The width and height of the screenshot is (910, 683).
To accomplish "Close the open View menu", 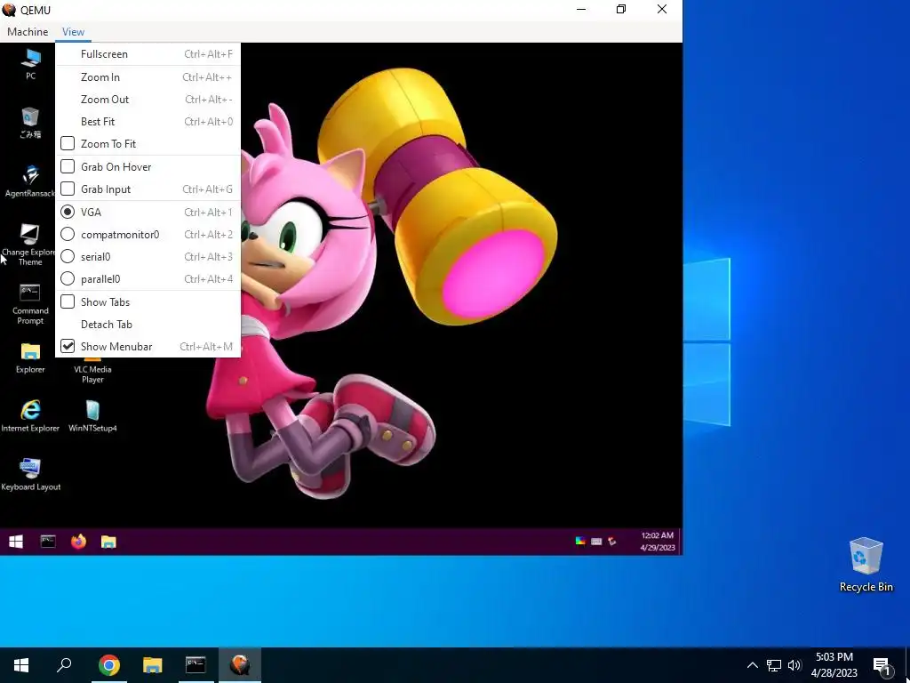I will 73,32.
